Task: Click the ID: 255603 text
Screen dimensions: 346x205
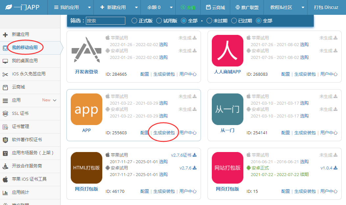Action: click(x=116, y=133)
